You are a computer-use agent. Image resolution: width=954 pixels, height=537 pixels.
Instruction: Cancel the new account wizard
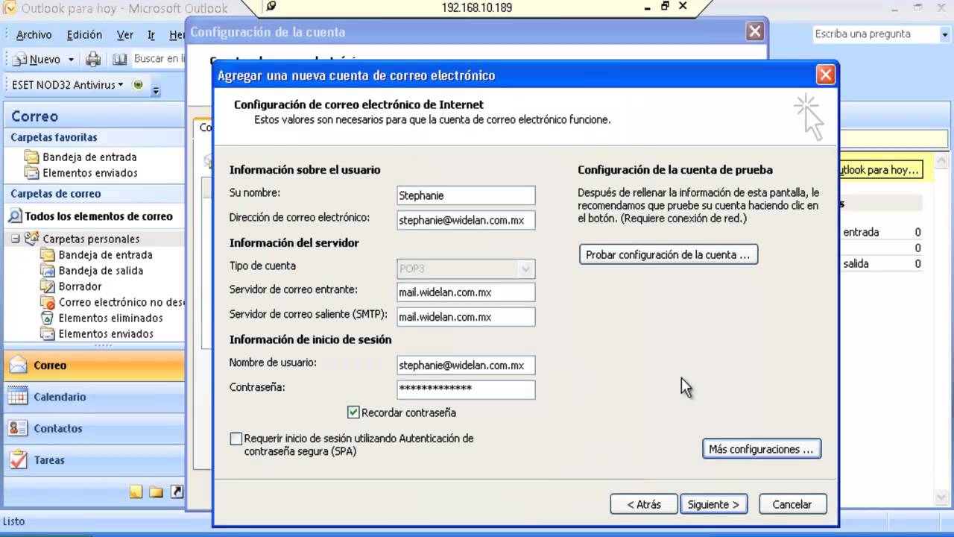click(x=792, y=504)
